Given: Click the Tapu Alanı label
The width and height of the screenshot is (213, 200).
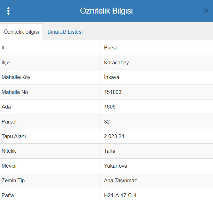Looking at the screenshot, I should 14,136.
